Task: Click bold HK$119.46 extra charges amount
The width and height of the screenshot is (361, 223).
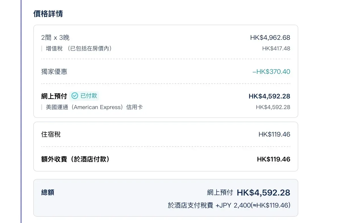Action: coord(273,159)
